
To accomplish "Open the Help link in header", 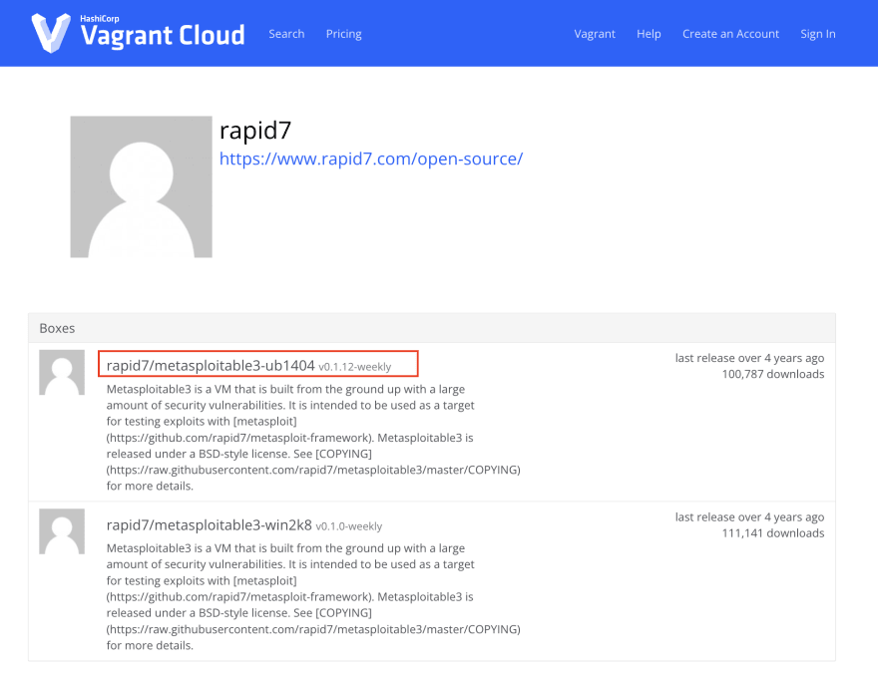I will (x=649, y=34).
